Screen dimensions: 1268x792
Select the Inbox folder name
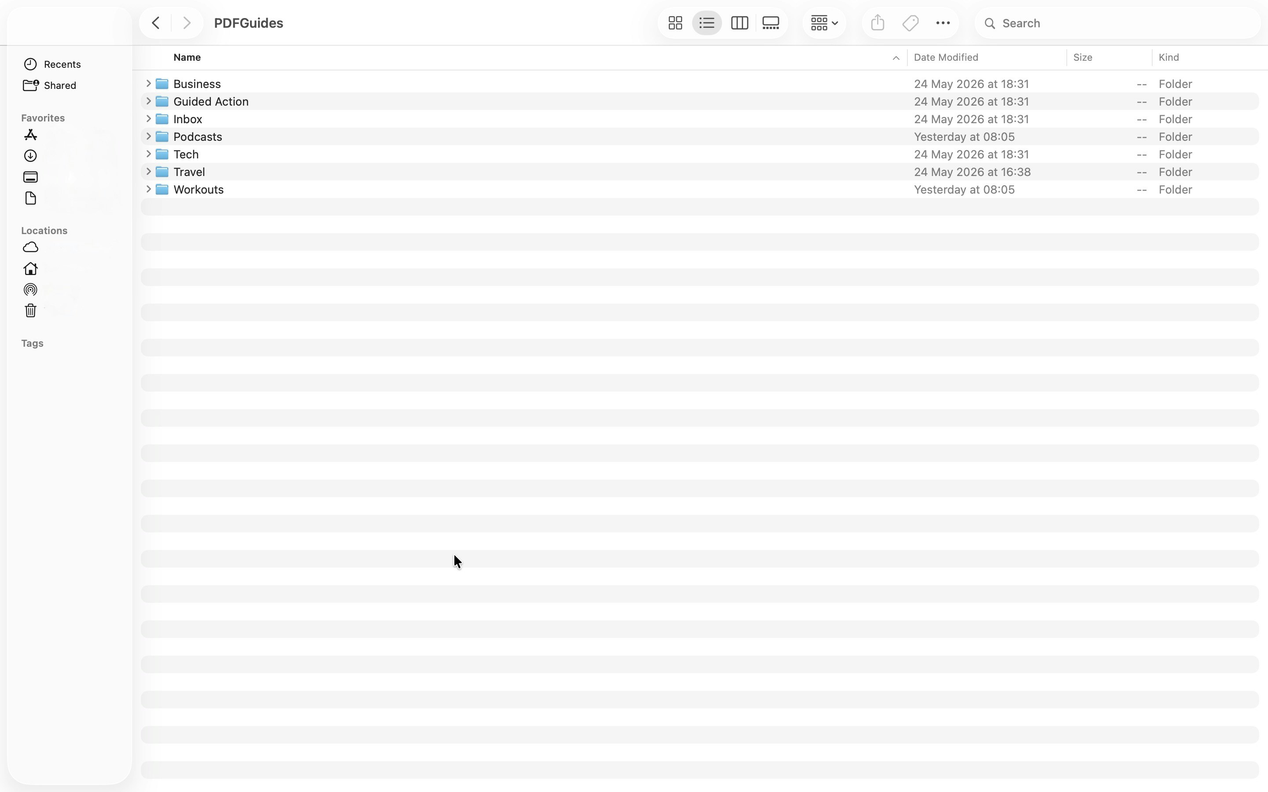(x=188, y=119)
